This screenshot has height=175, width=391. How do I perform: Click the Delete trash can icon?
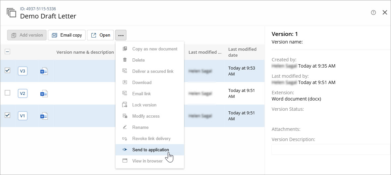pyautogui.click(x=125, y=60)
